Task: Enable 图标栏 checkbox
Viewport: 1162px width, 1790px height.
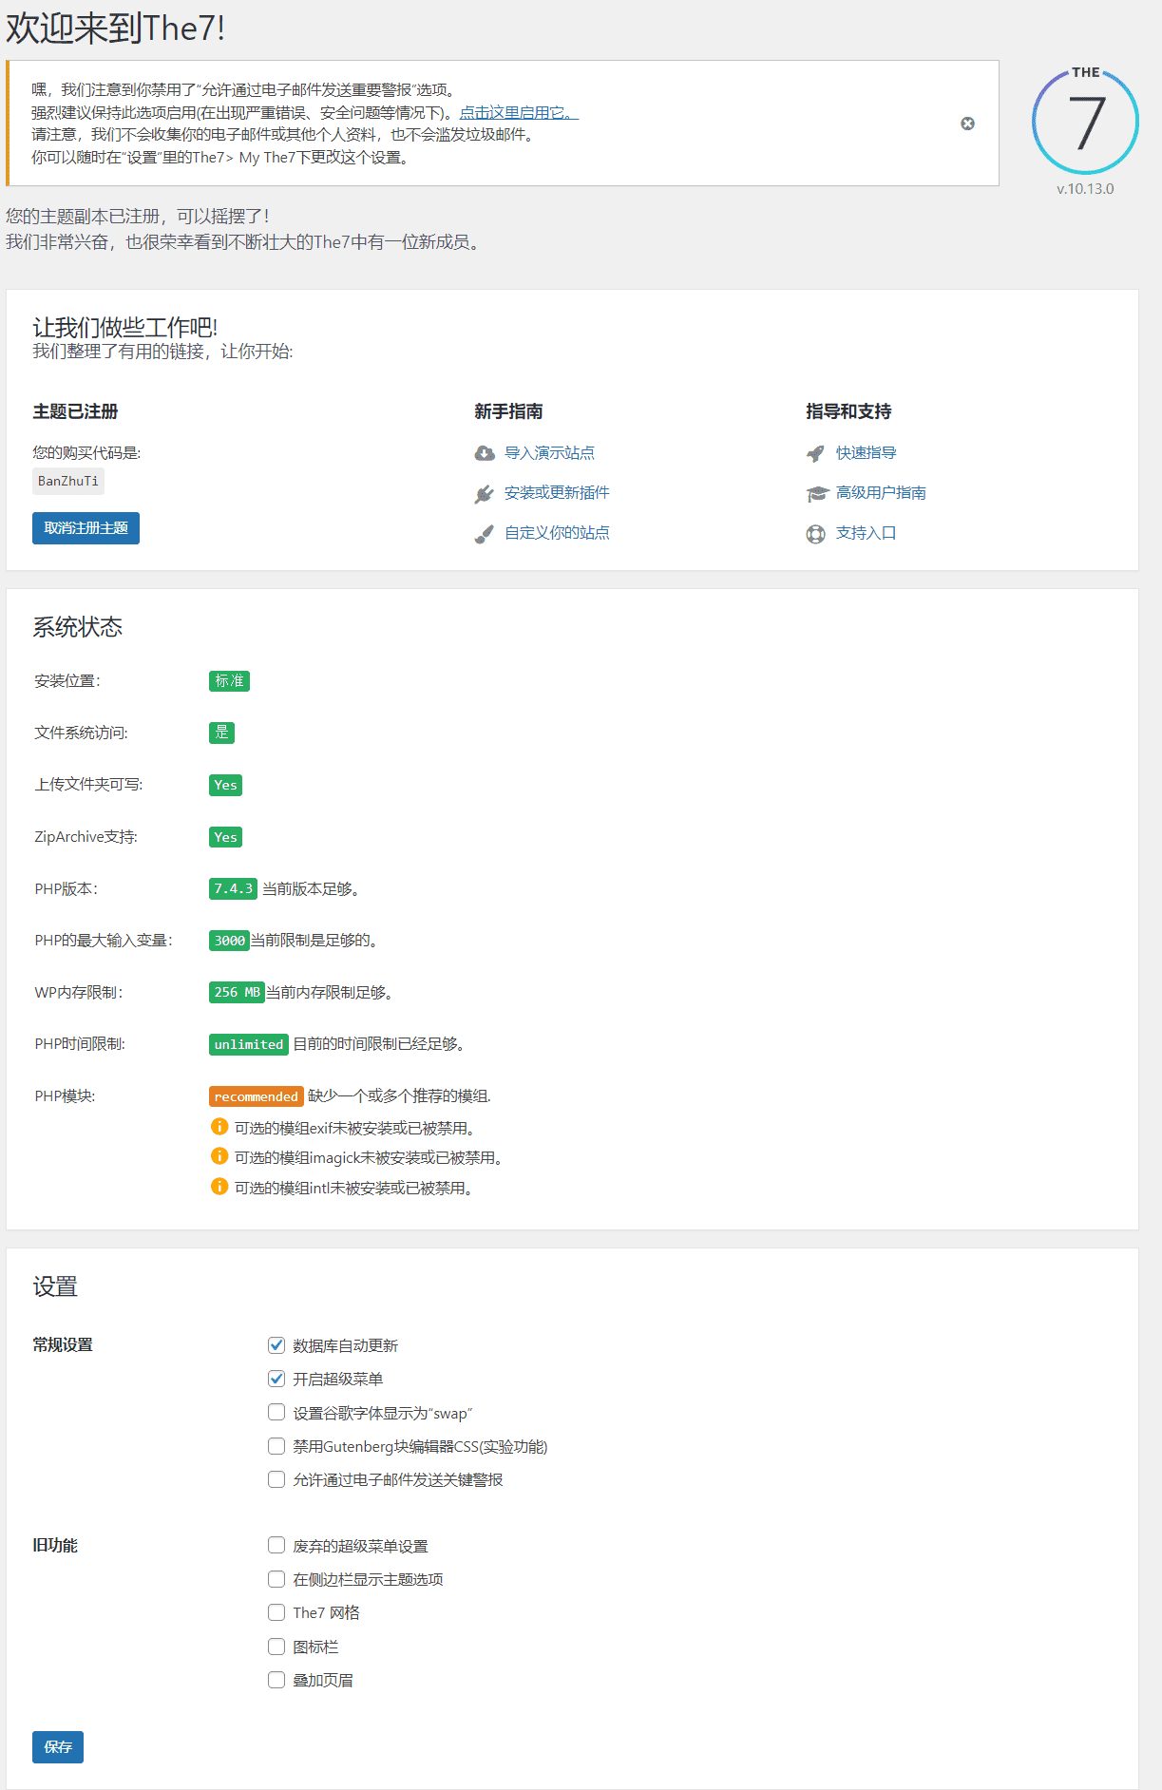Action: coord(276,1646)
